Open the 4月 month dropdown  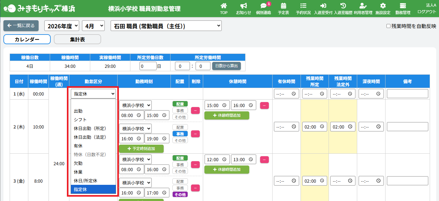(93, 26)
